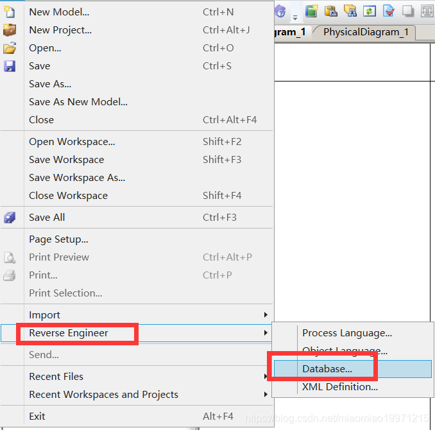Click the find objects binoculars toolbar icon

pyautogui.click(x=350, y=12)
